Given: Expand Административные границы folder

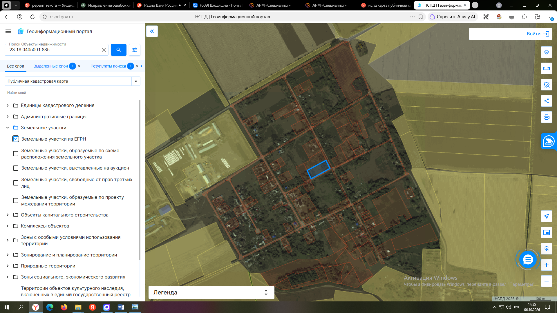Looking at the screenshot, I should [x=8, y=117].
